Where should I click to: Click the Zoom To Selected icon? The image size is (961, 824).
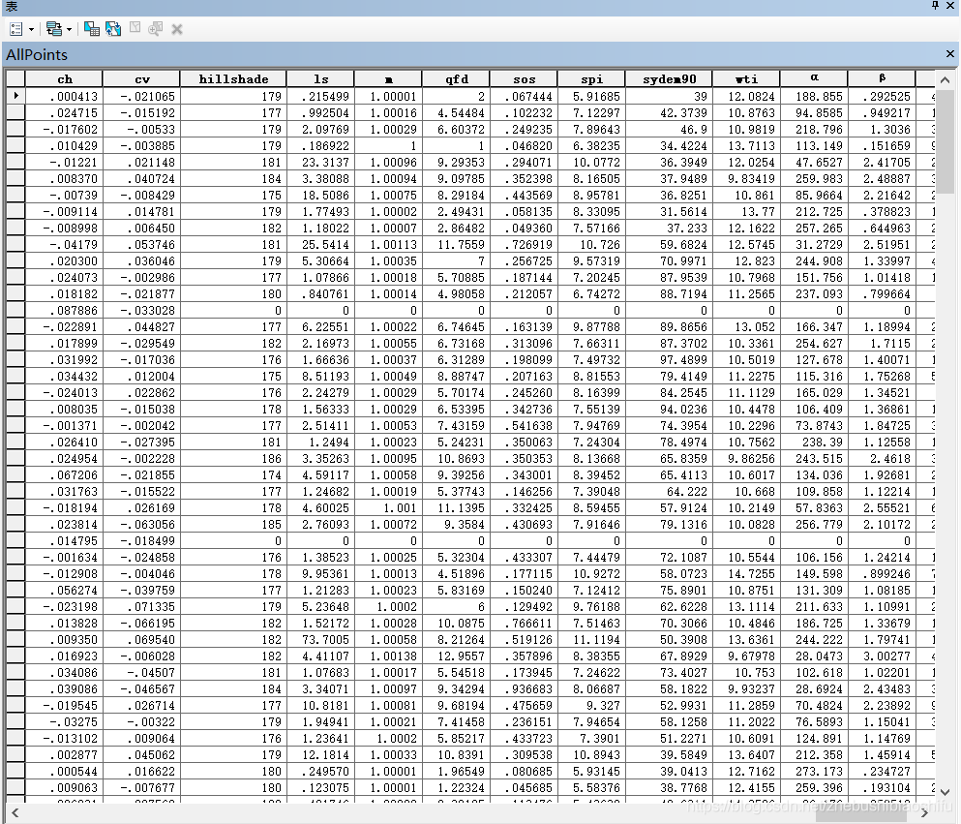(156, 29)
